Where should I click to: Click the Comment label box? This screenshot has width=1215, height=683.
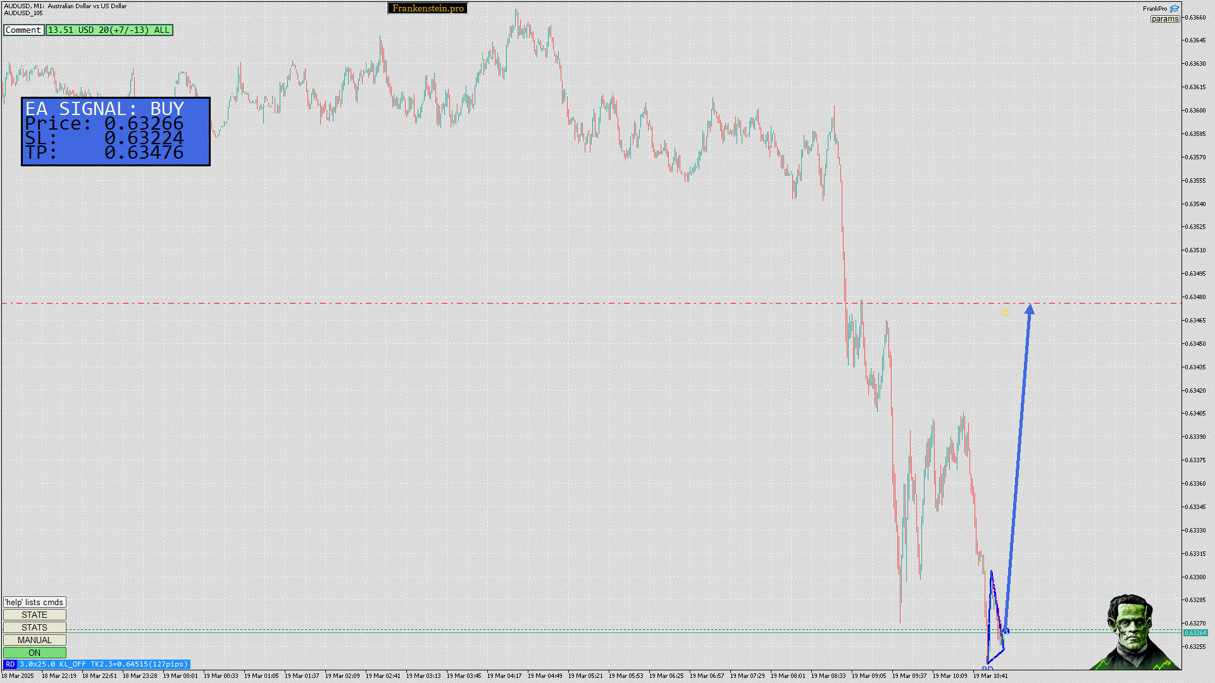[23, 30]
